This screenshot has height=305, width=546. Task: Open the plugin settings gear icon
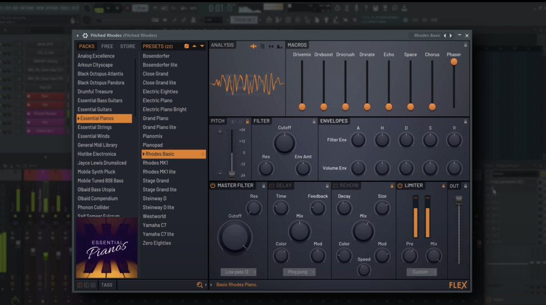[x=85, y=35]
